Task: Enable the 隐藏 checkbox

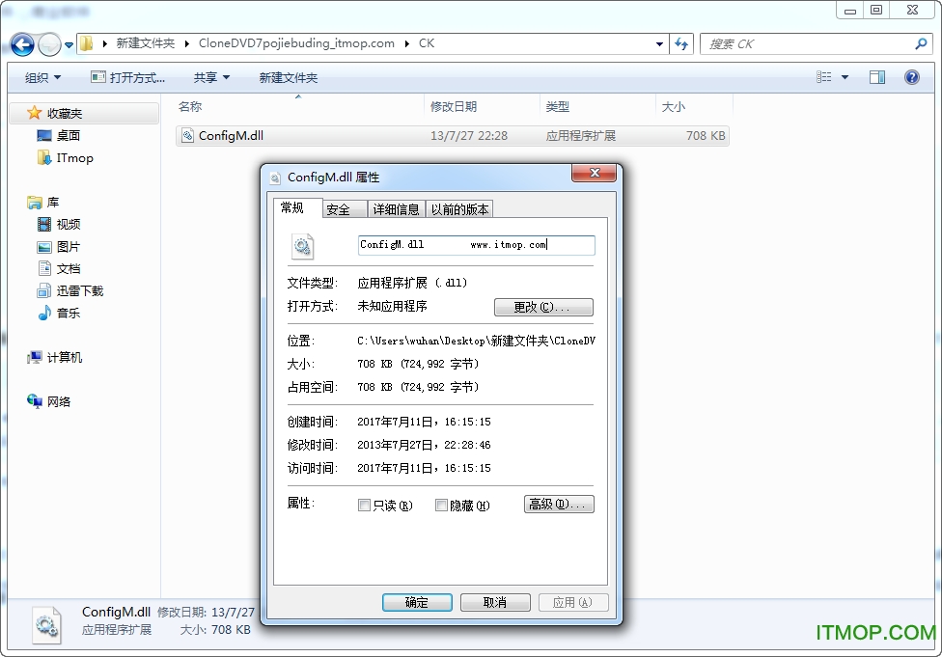Action: click(441, 505)
